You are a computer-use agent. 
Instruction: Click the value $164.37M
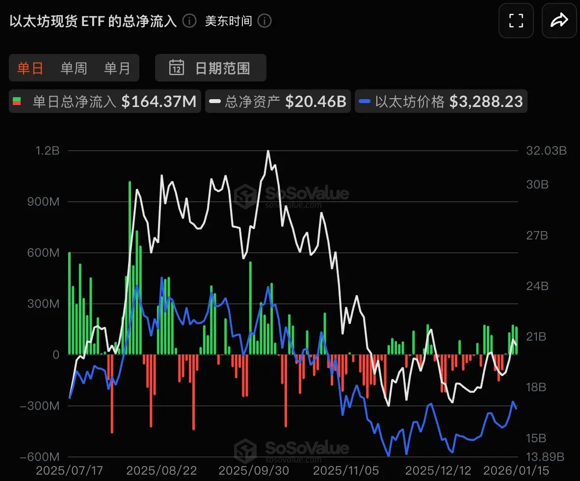(159, 102)
